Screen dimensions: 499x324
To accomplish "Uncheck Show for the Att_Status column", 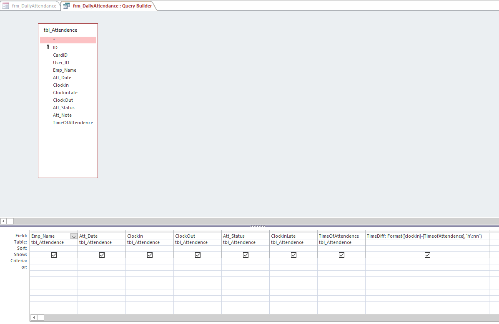I will (x=246, y=255).
